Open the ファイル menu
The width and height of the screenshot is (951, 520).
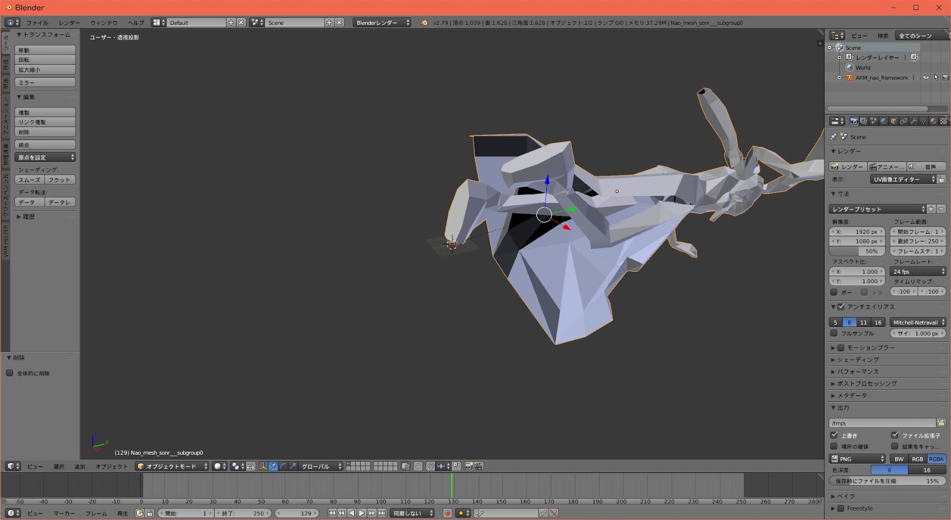point(37,23)
